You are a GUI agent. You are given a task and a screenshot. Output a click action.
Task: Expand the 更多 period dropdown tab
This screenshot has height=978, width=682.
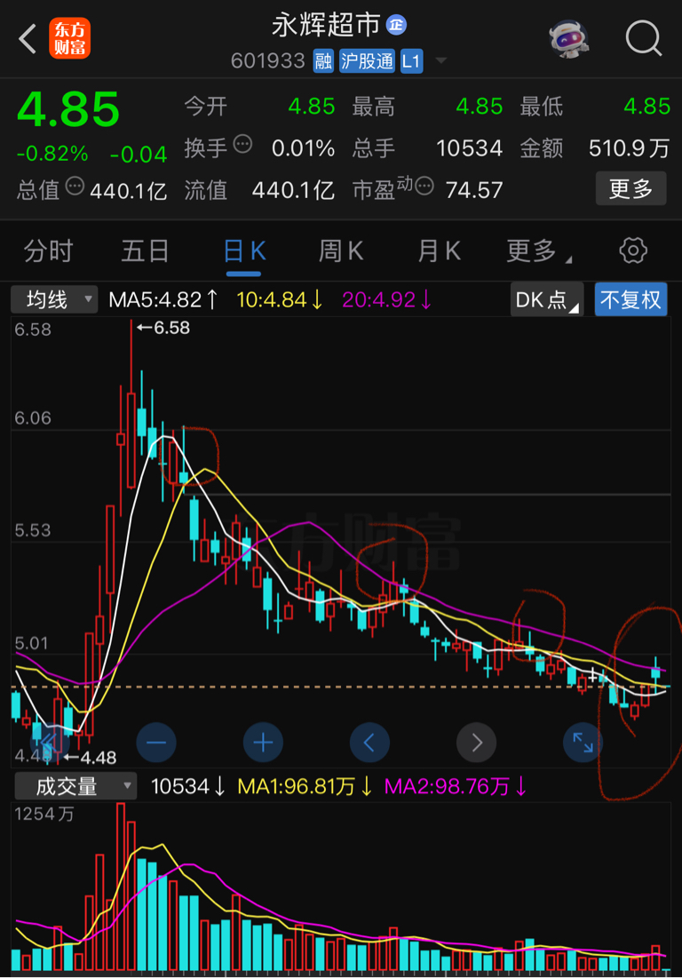[x=538, y=251]
